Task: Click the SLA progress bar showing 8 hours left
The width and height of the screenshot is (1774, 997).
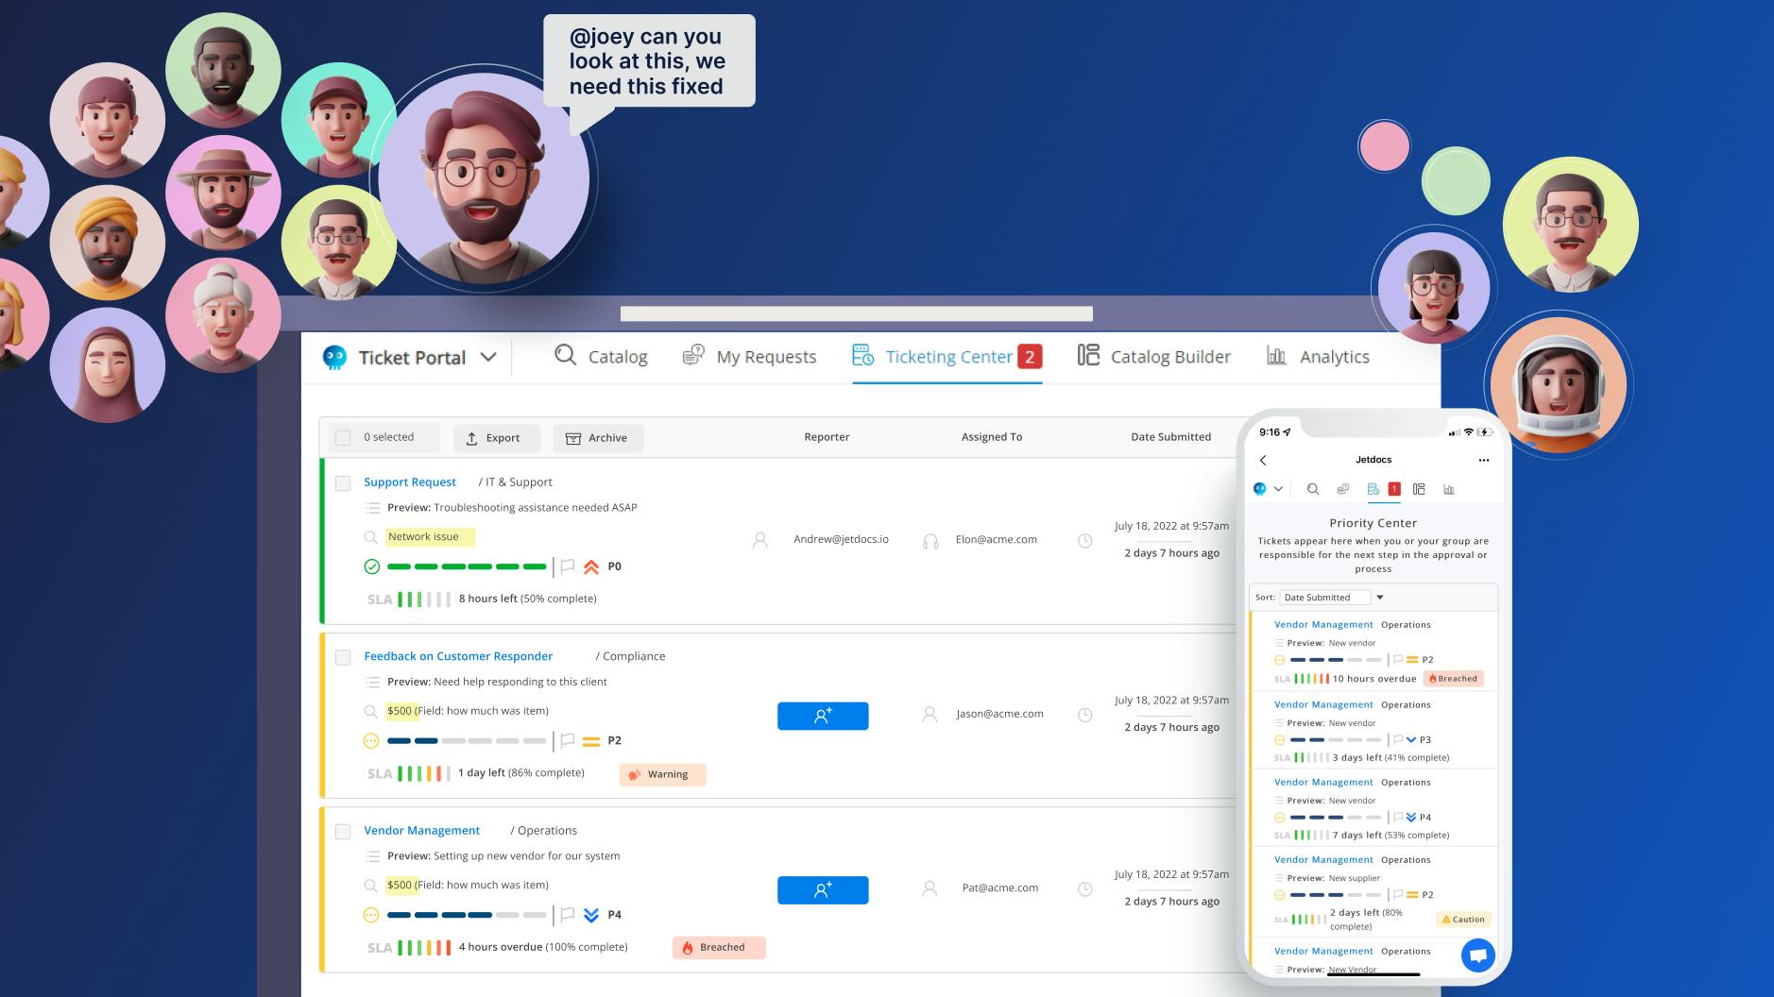Action: point(422,598)
